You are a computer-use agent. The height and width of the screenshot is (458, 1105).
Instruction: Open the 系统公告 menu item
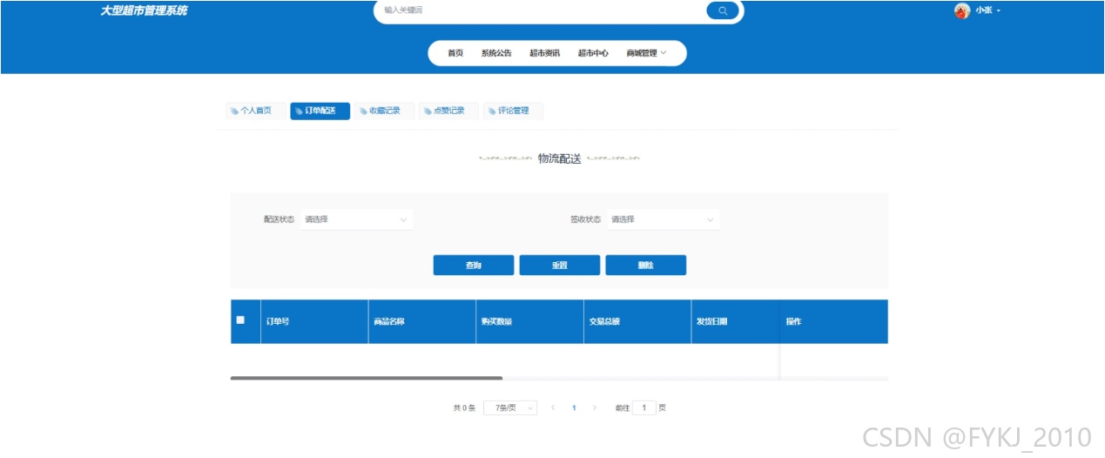496,53
